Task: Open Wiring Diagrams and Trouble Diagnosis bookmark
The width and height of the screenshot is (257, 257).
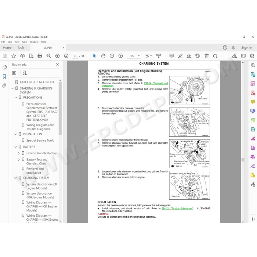Action: click(40, 127)
